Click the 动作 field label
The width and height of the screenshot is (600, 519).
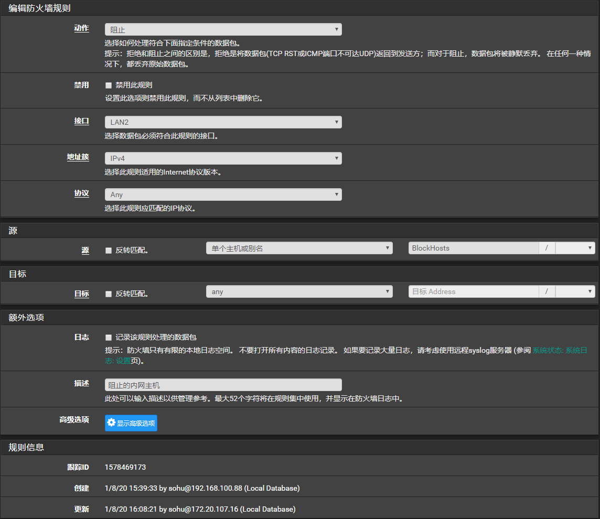[81, 29]
